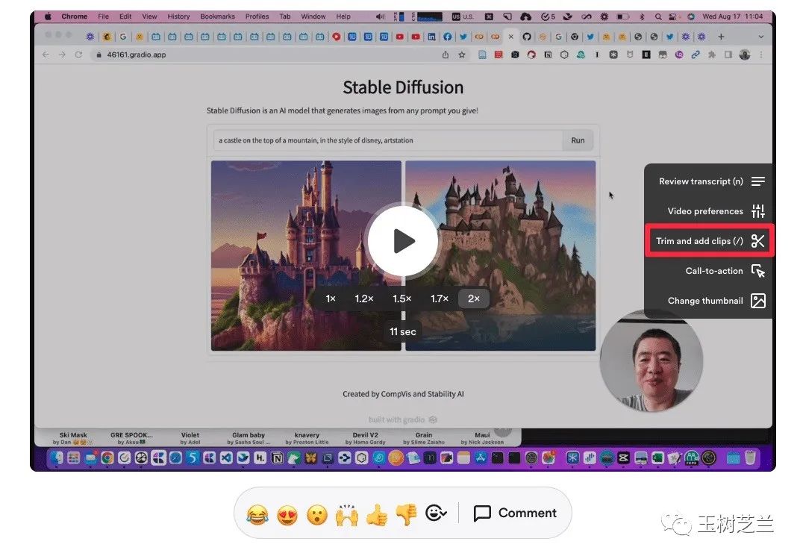The image size is (800, 559).
Task: Open the Trash in the Dock
Action: point(750,457)
